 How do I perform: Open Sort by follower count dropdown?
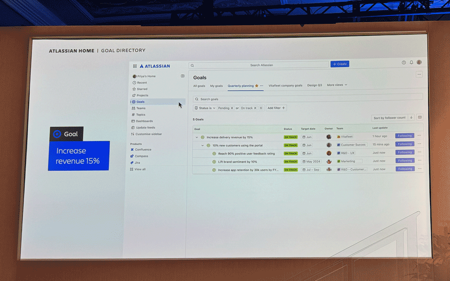[x=389, y=118]
